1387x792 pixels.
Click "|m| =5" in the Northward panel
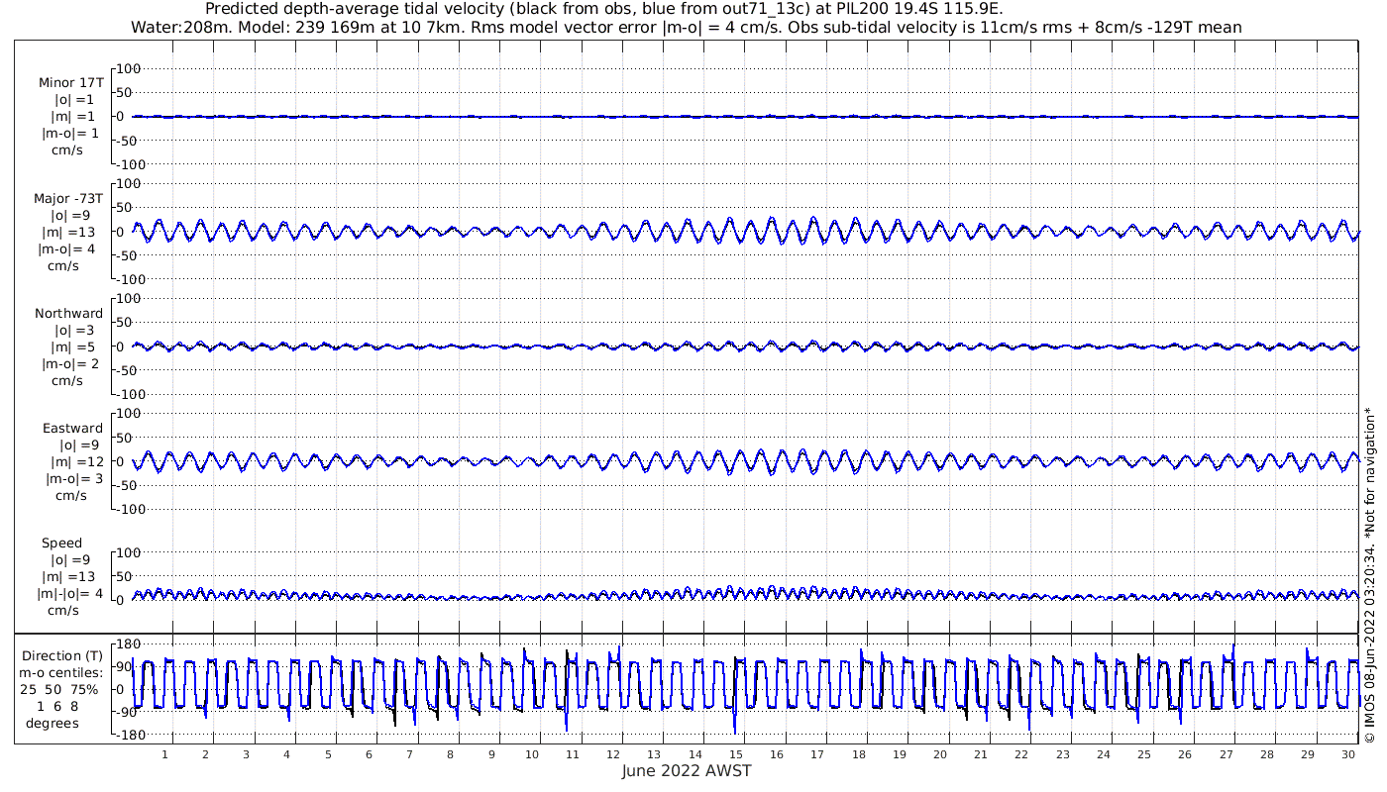(x=74, y=346)
